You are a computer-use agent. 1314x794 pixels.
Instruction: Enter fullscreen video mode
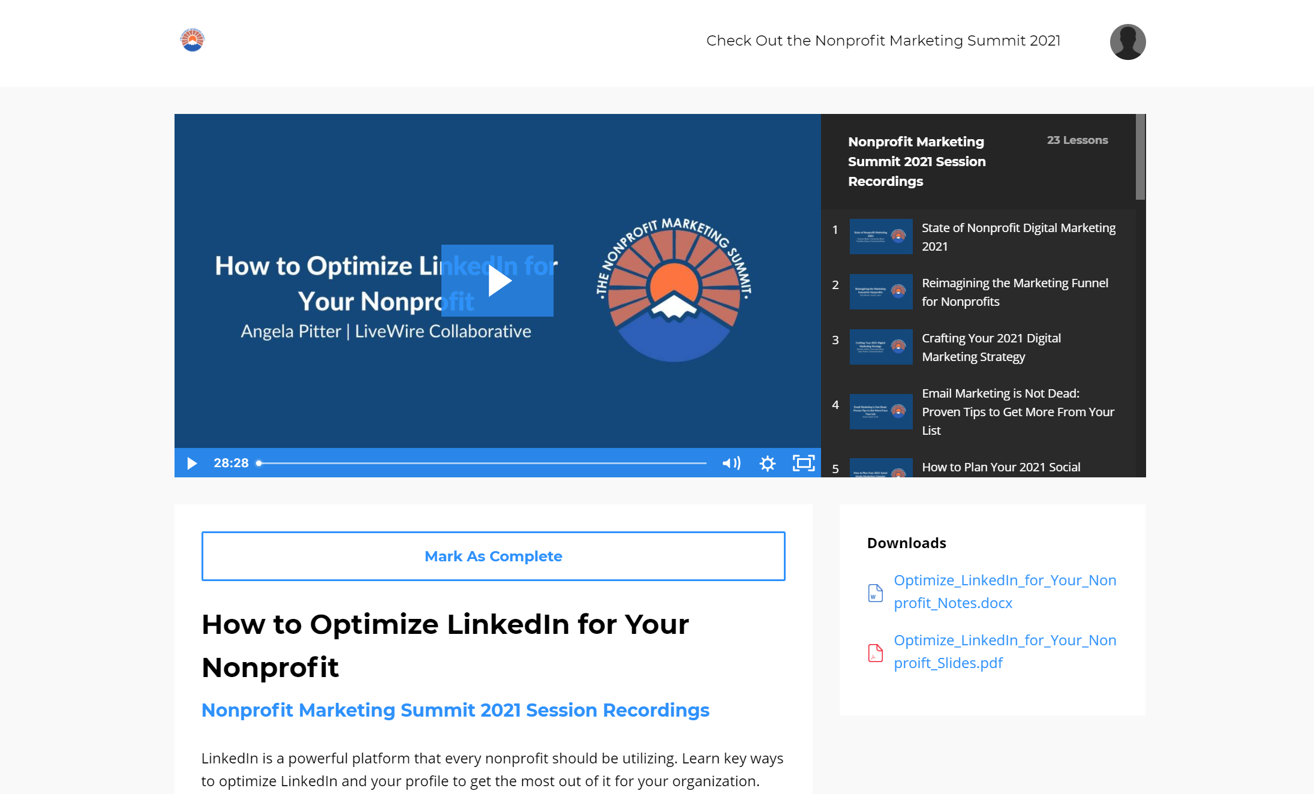coord(804,463)
